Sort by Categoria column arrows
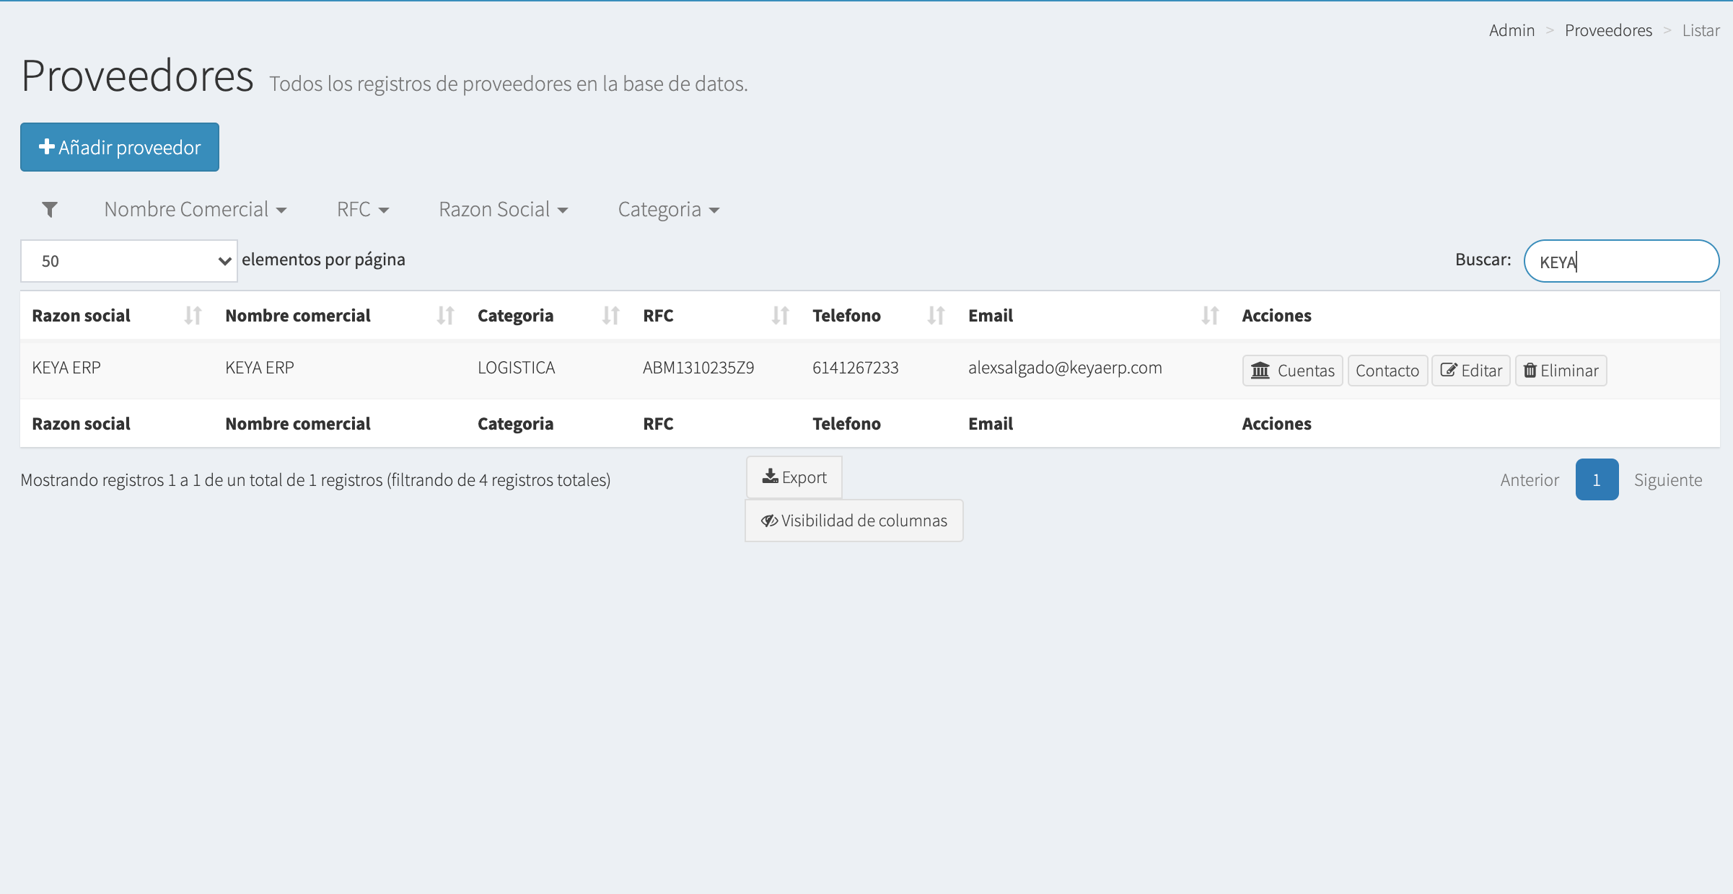Image resolution: width=1733 pixels, height=894 pixels. point(610,316)
